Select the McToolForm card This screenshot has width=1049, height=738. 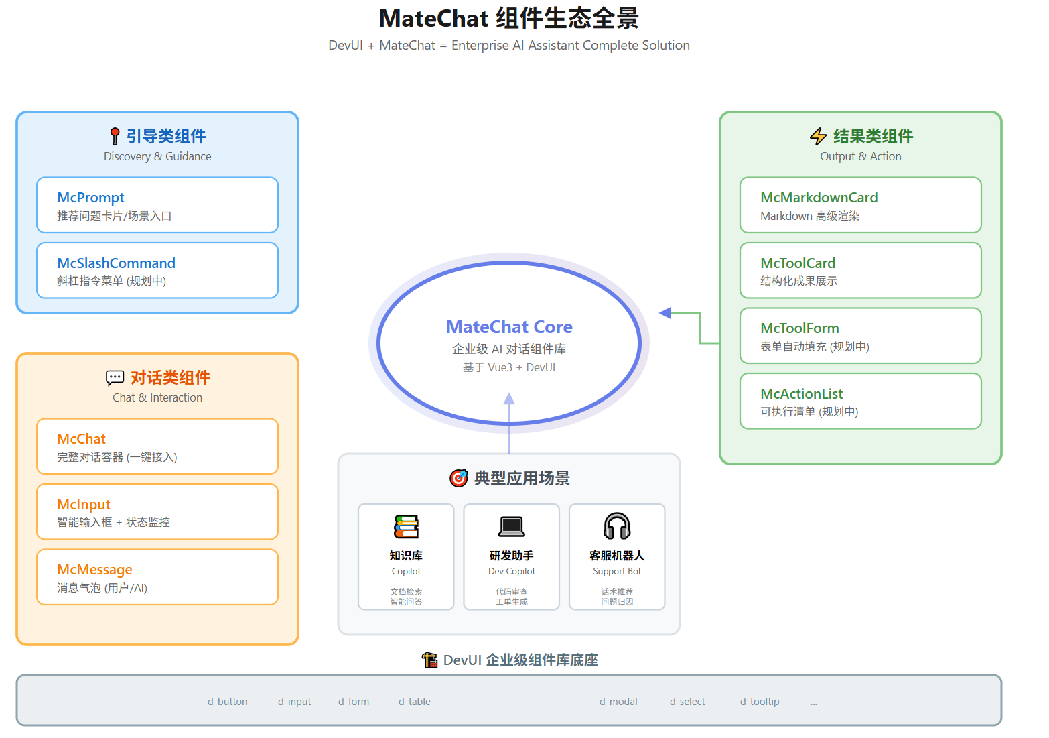pos(860,335)
